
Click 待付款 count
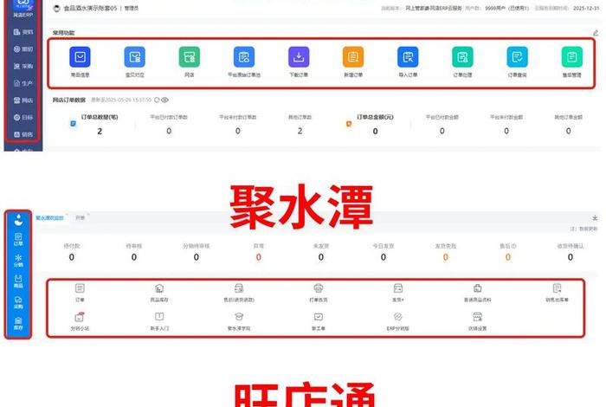point(72,257)
